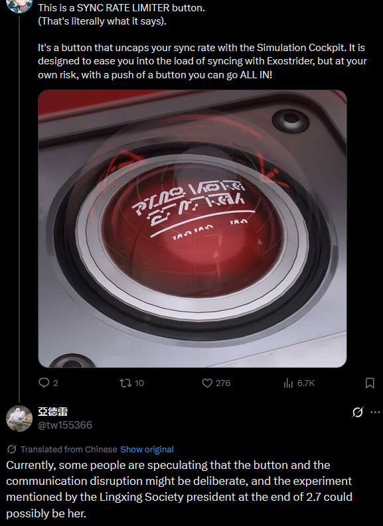This screenshot has height=526, width=383.
Task: Open the SYNC RATE LIMITER post text
Action: coord(202,41)
